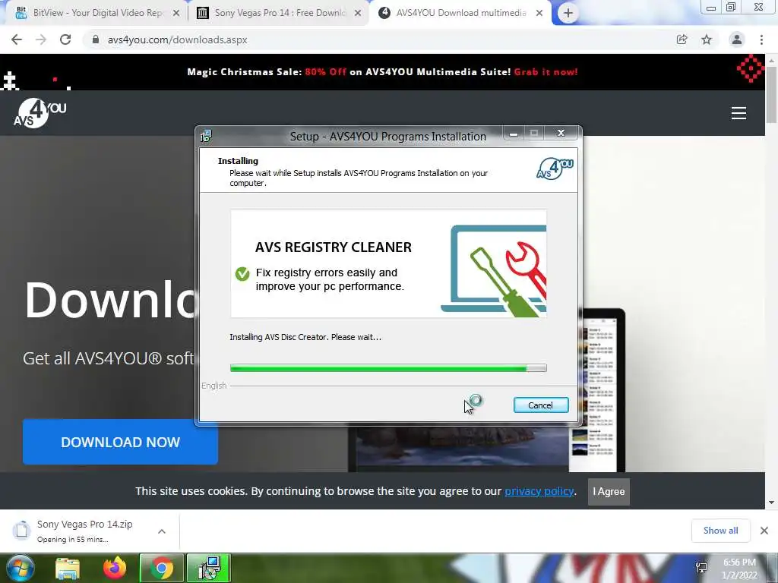Switch to Chrome in the taskbar
This screenshot has width=778, height=583.
(161, 568)
